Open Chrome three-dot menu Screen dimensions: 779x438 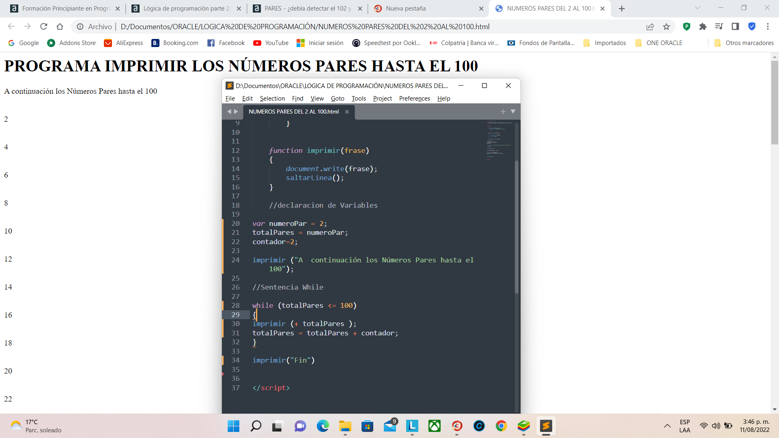click(x=768, y=26)
